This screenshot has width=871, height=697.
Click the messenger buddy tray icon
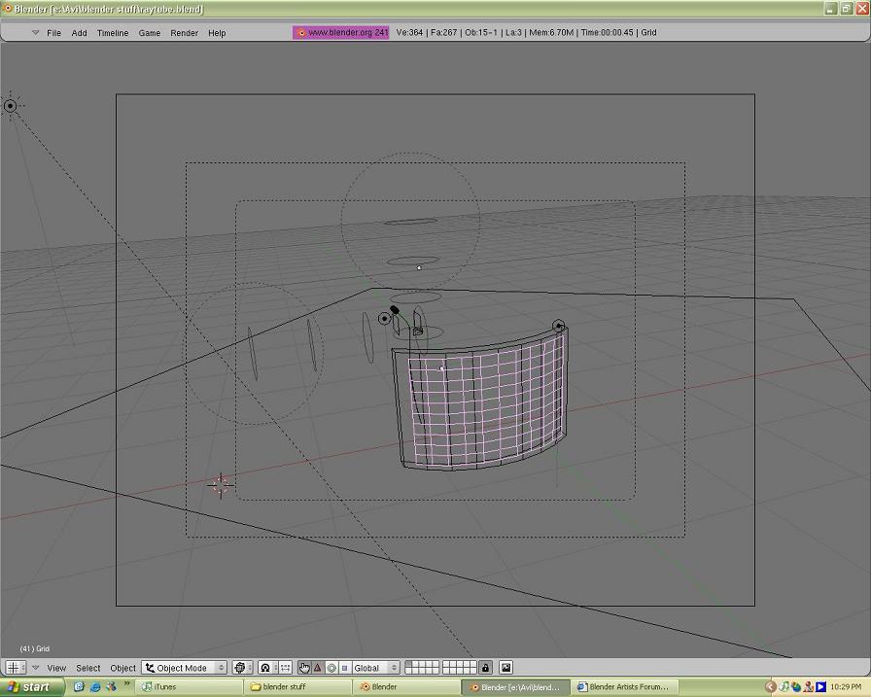809,687
